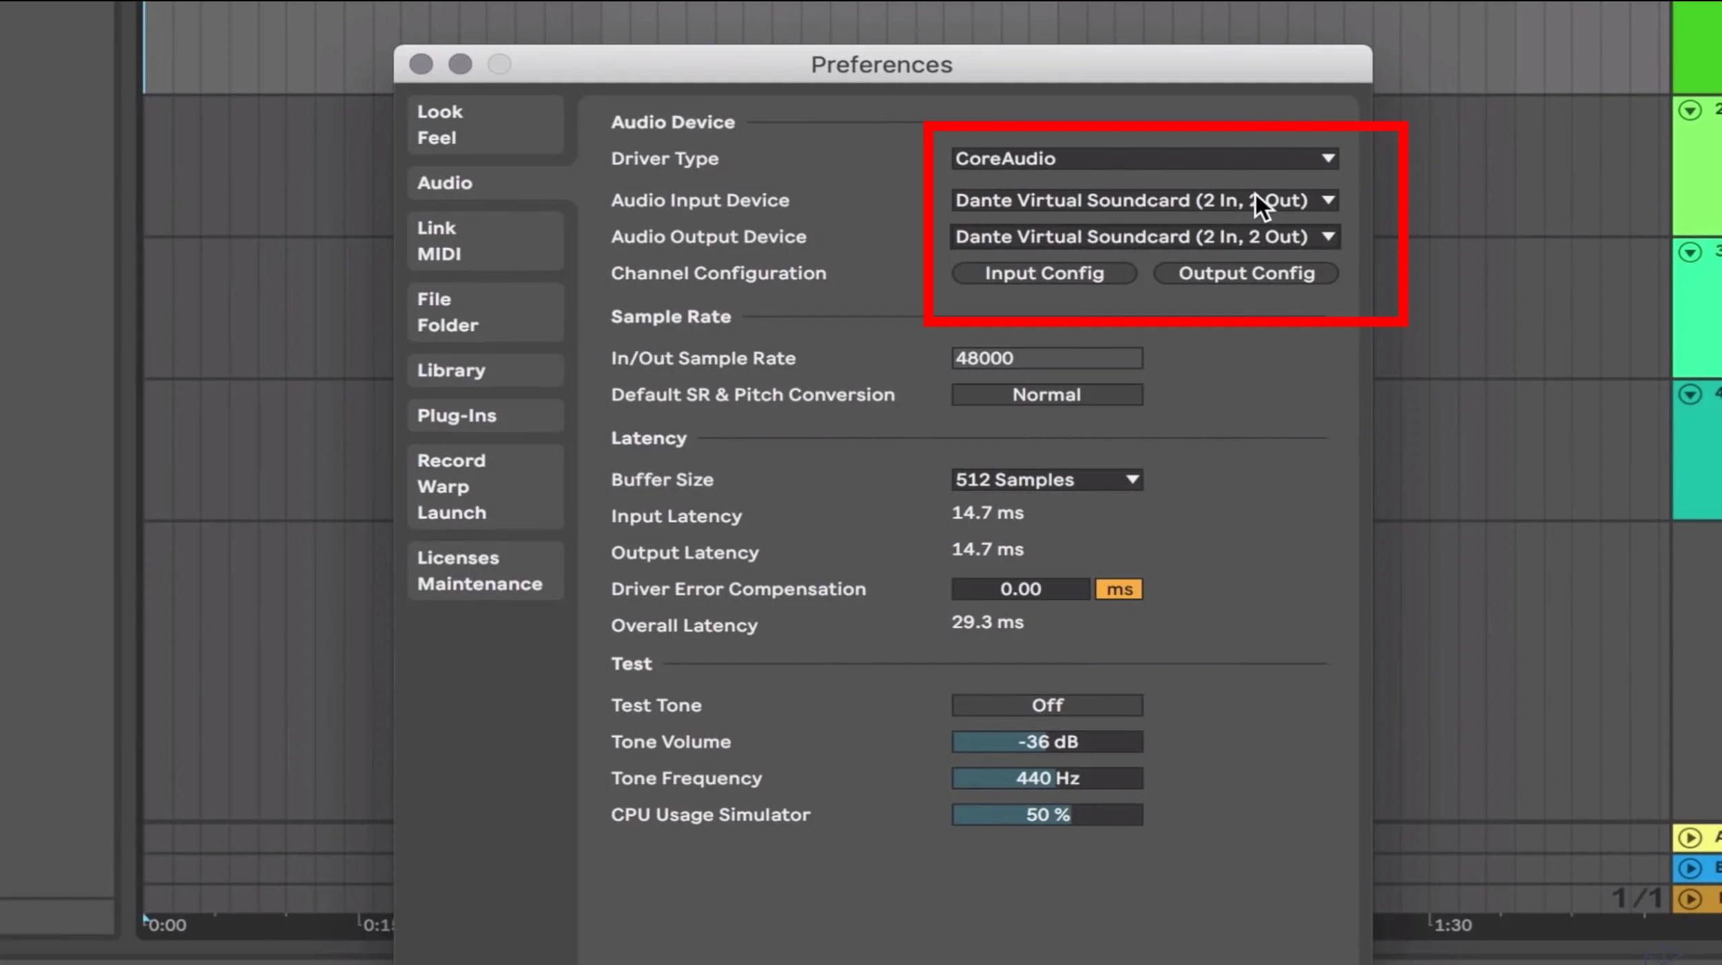1722x965 pixels.
Task: Click the orange master track play icon
Action: [1690, 899]
